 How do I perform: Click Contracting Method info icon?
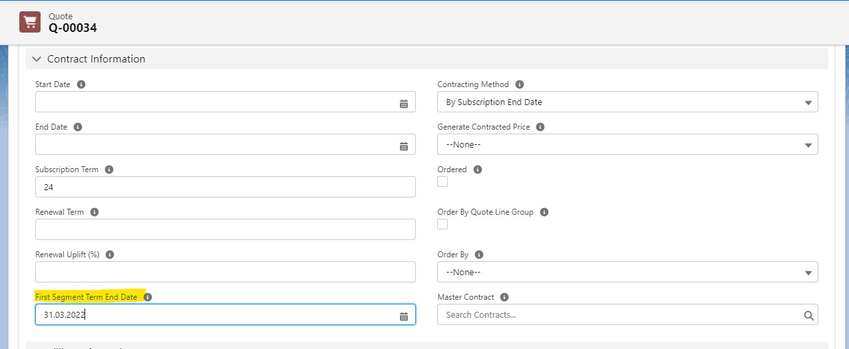(520, 84)
